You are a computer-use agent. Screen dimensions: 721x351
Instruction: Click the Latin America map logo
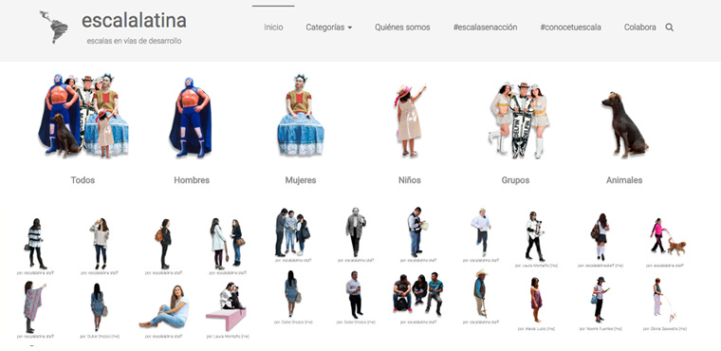click(x=54, y=28)
